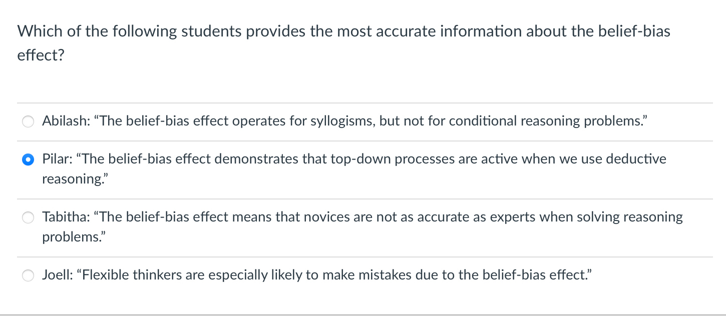Click the empty radio beside Abilash
This screenshot has width=726, height=323.
(x=28, y=121)
